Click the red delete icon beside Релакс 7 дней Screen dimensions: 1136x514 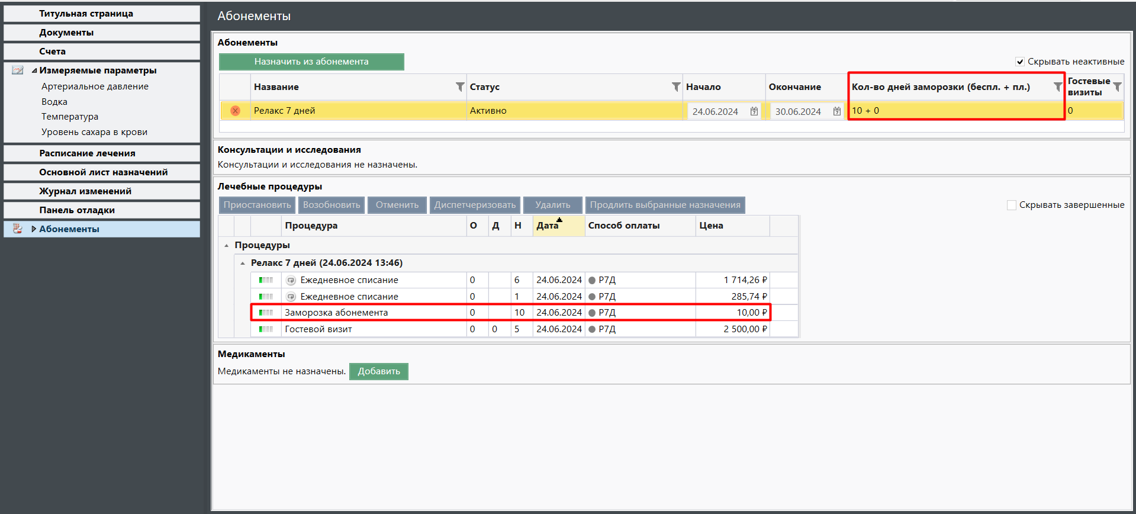(x=235, y=111)
